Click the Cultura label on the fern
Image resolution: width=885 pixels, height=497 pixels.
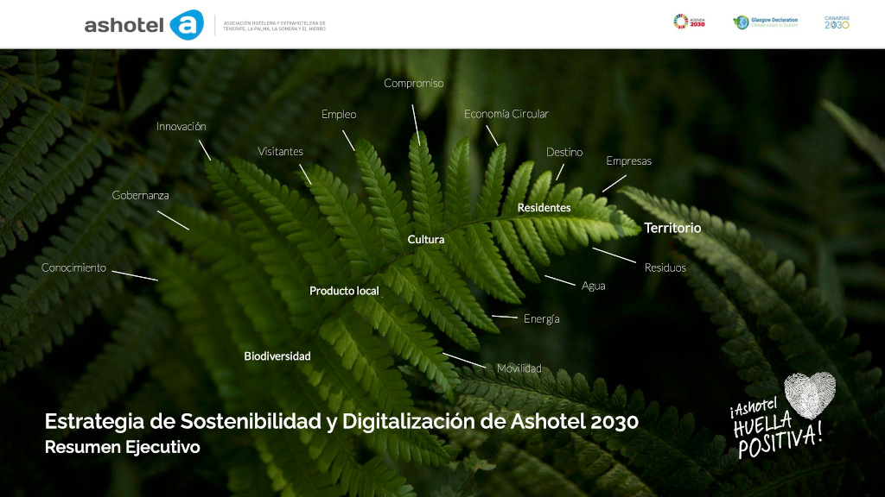click(x=425, y=240)
